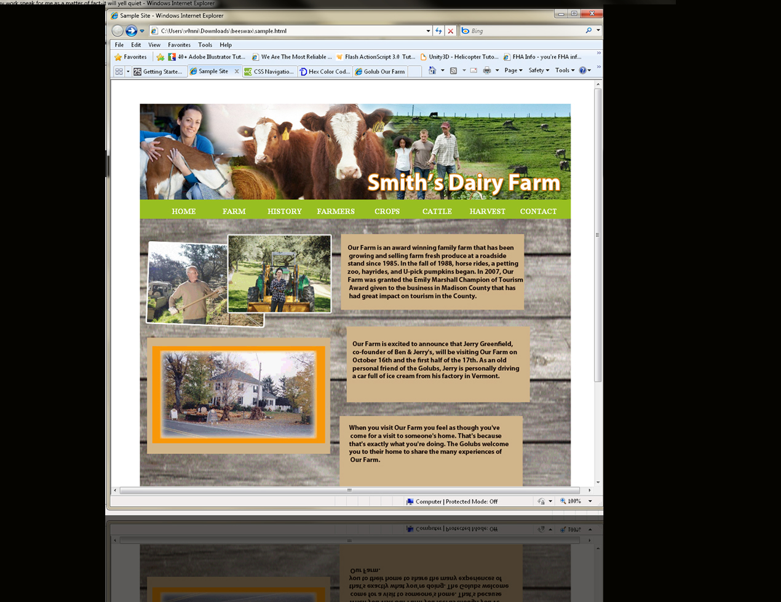The height and width of the screenshot is (602, 781).
Task: Open FHA Info favorite link
Action: point(542,57)
